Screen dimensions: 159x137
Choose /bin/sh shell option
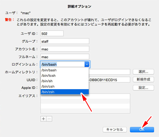65,81
